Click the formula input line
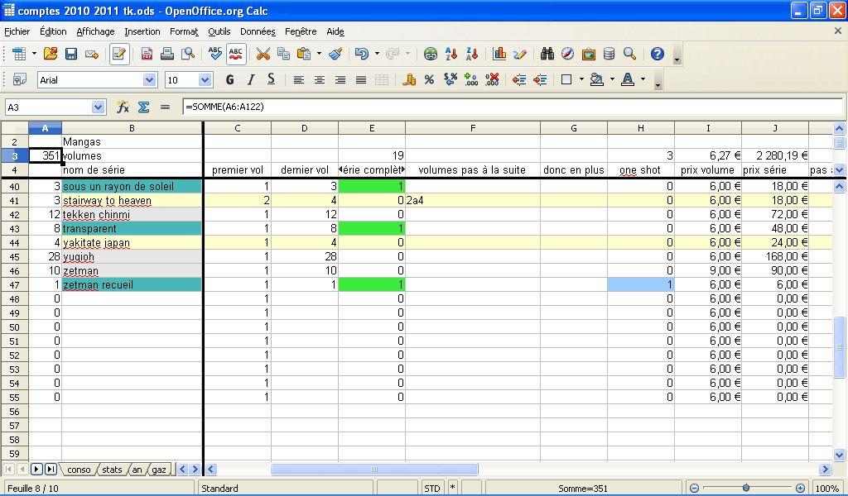This screenshot has height=496, width=848. pos(512,107)
